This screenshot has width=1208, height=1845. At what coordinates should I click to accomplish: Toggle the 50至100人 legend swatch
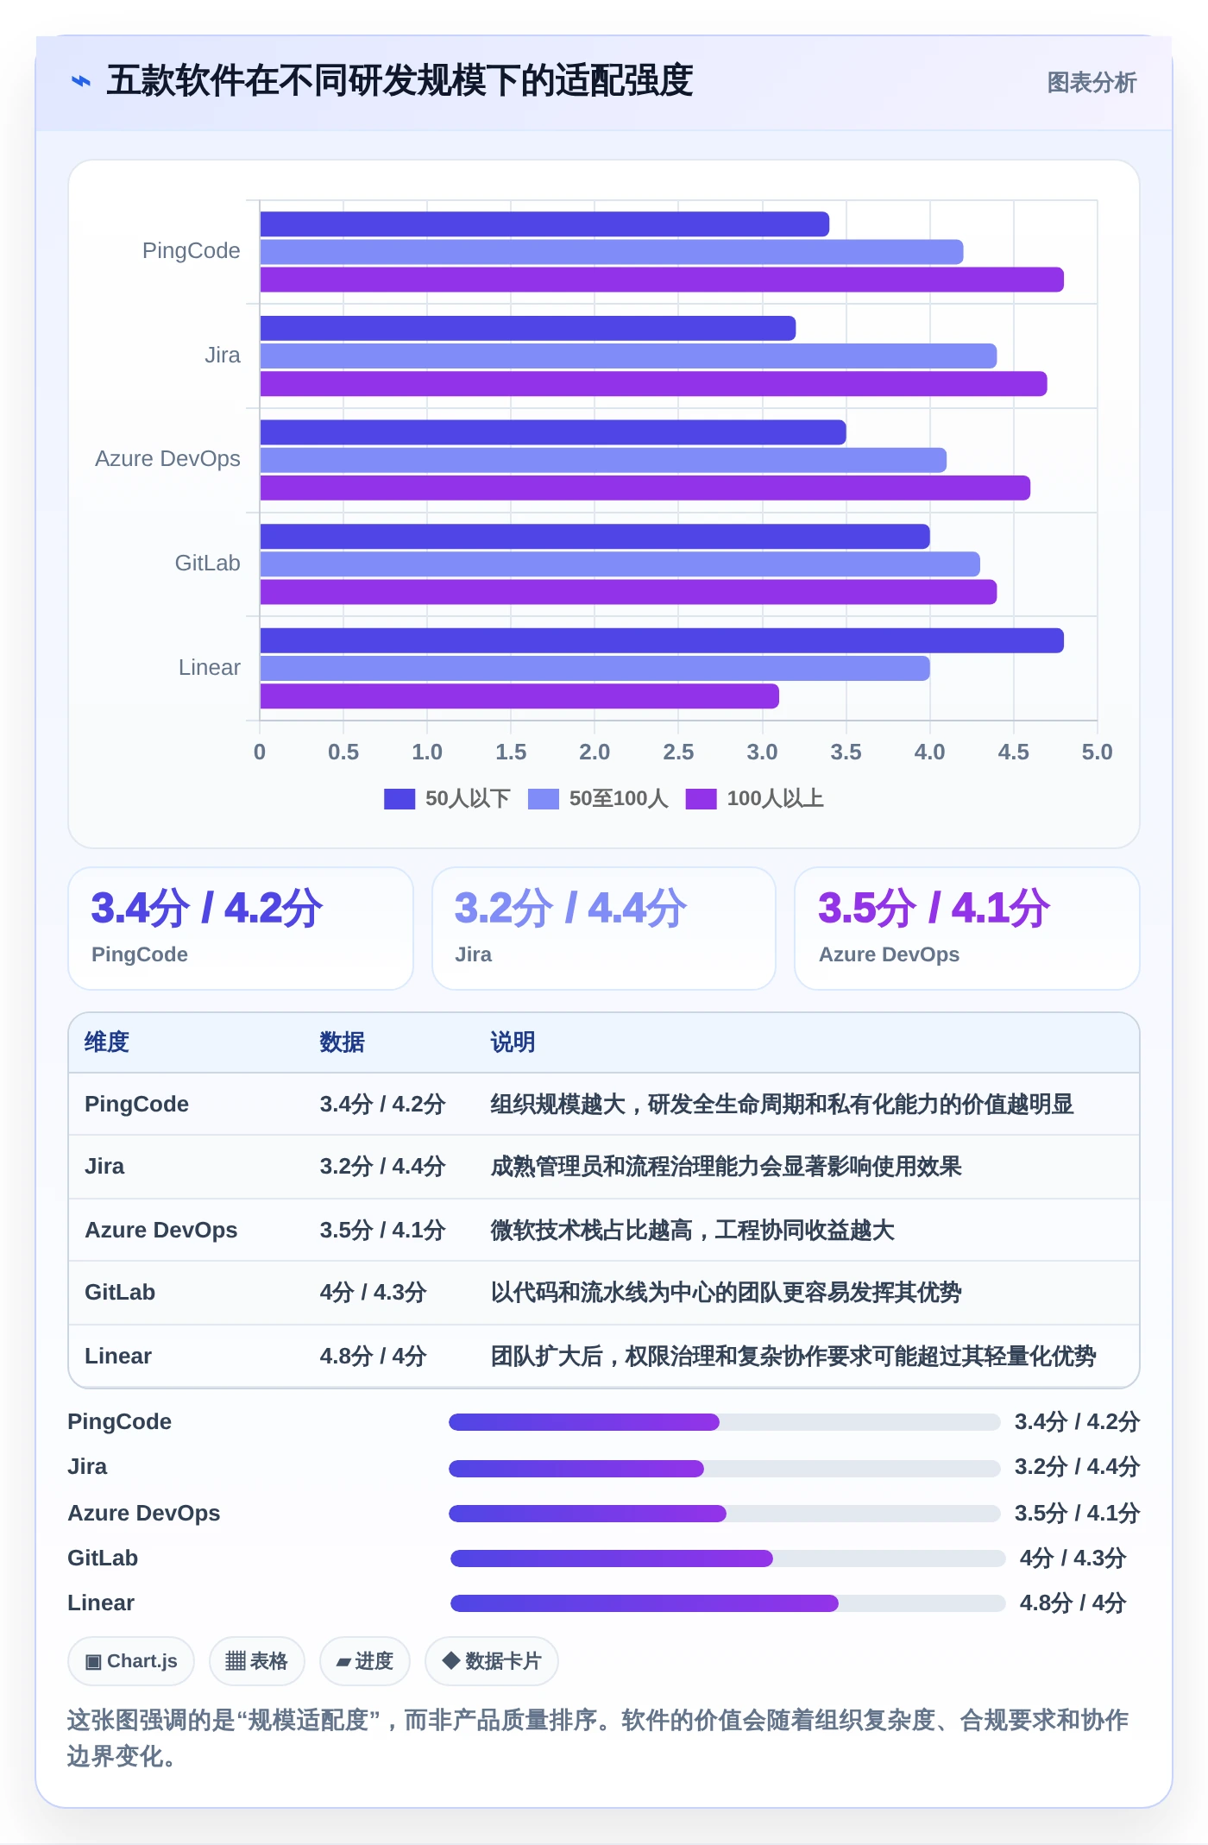click(544, 799)
